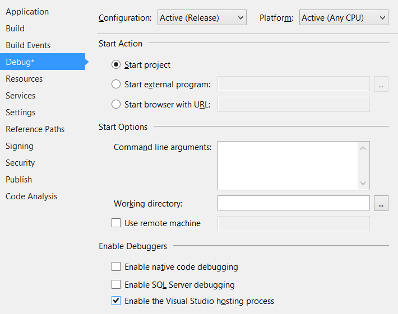
Task: Click the command line arguments scroll up arrow
Action: click(x=363, y=148)
